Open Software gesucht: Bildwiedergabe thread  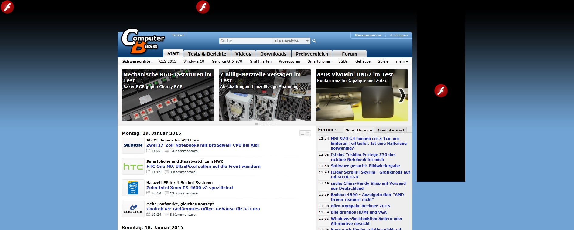[365, 166]
